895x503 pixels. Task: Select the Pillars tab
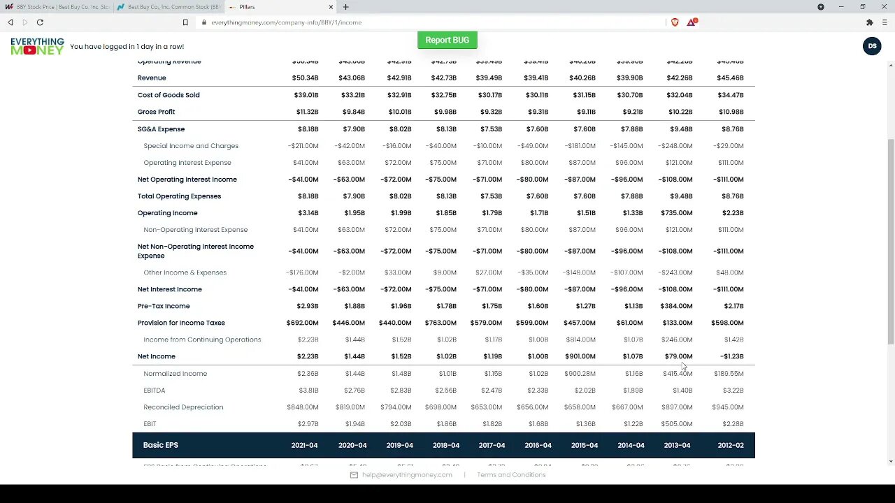pos(282,7)
